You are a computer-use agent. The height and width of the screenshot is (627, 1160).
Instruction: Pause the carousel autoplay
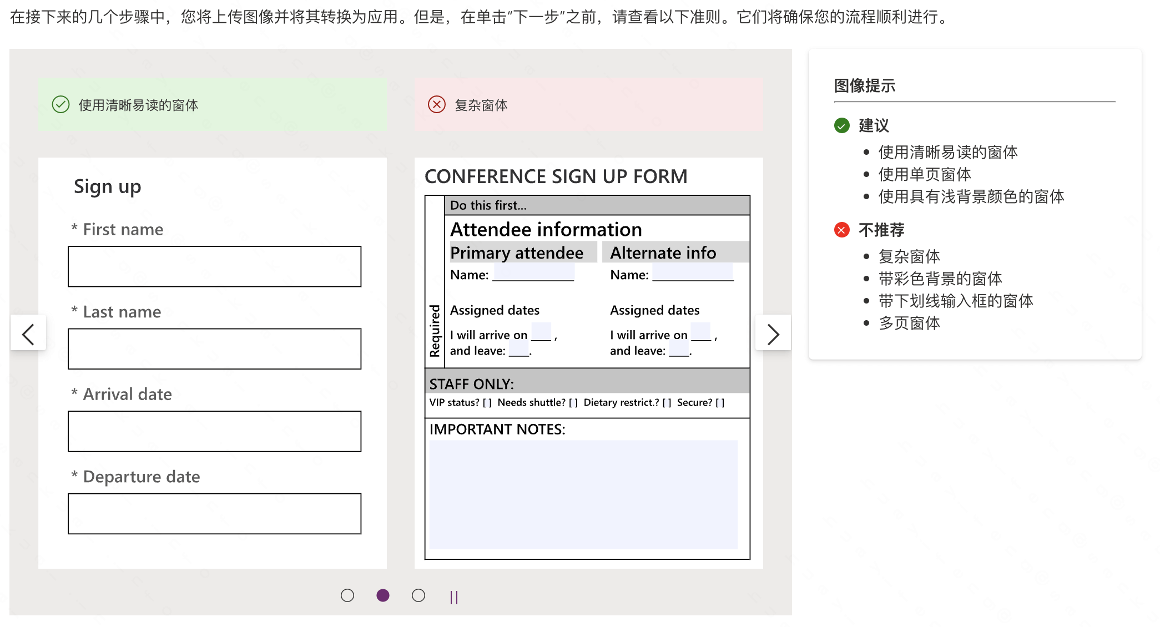pyautogui.click(x=454, y=597)
